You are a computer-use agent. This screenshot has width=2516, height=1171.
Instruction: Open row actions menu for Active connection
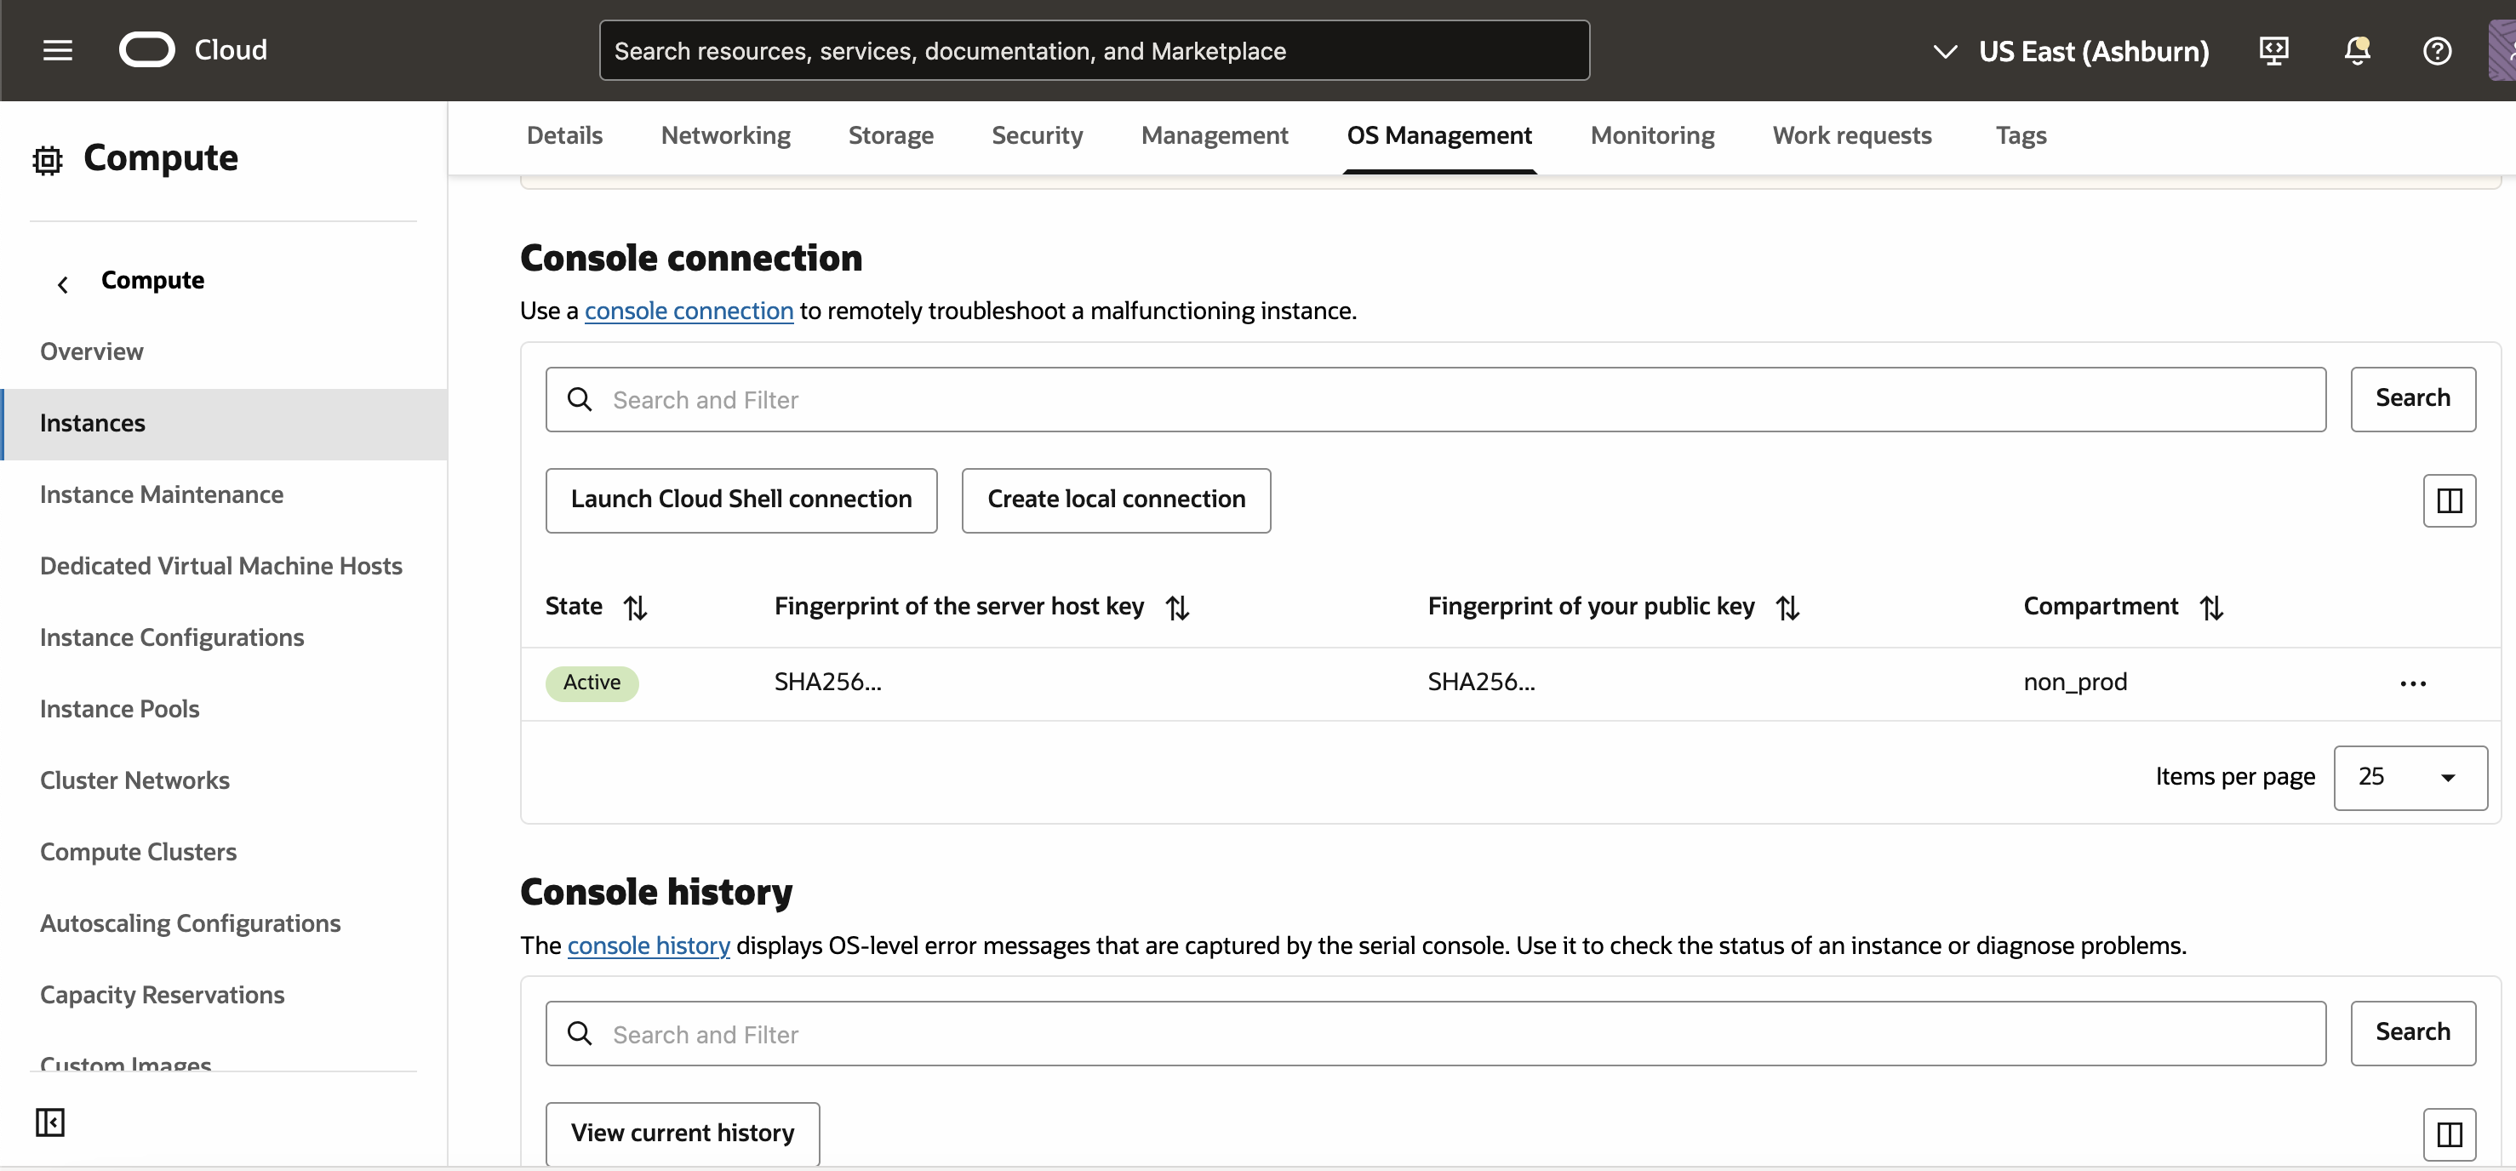pyautogui.click(x=2411, y=683)
